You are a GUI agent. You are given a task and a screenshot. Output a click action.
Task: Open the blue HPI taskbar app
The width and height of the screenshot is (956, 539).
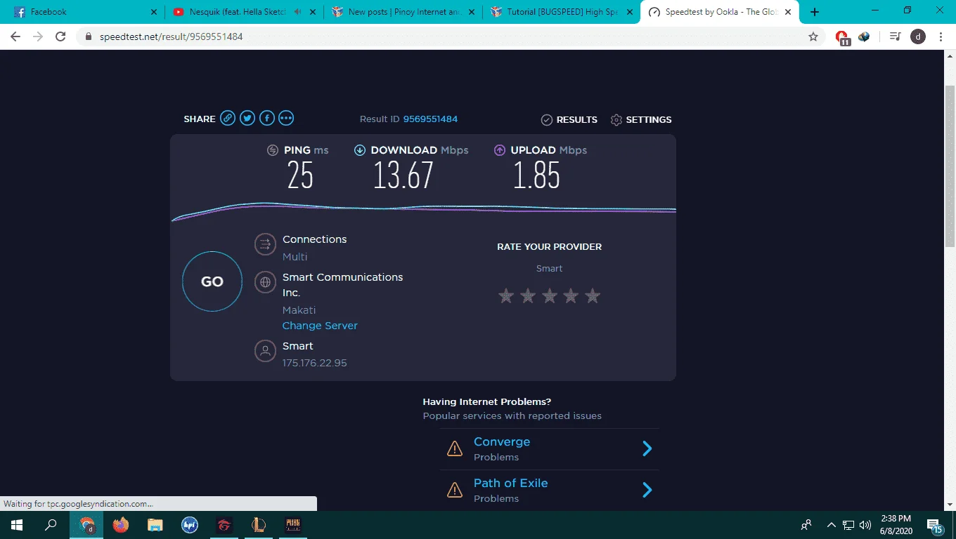coord(189,525)
